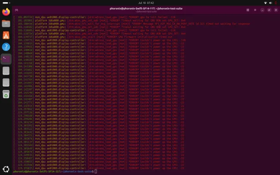Open the upper SSD drive in the dock
Image resolution: width=280 pixels, height=175 pixels.
pos(6,71)
